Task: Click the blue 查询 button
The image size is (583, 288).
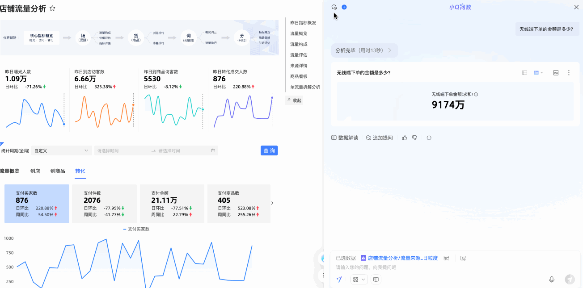Action: (269, 151)
